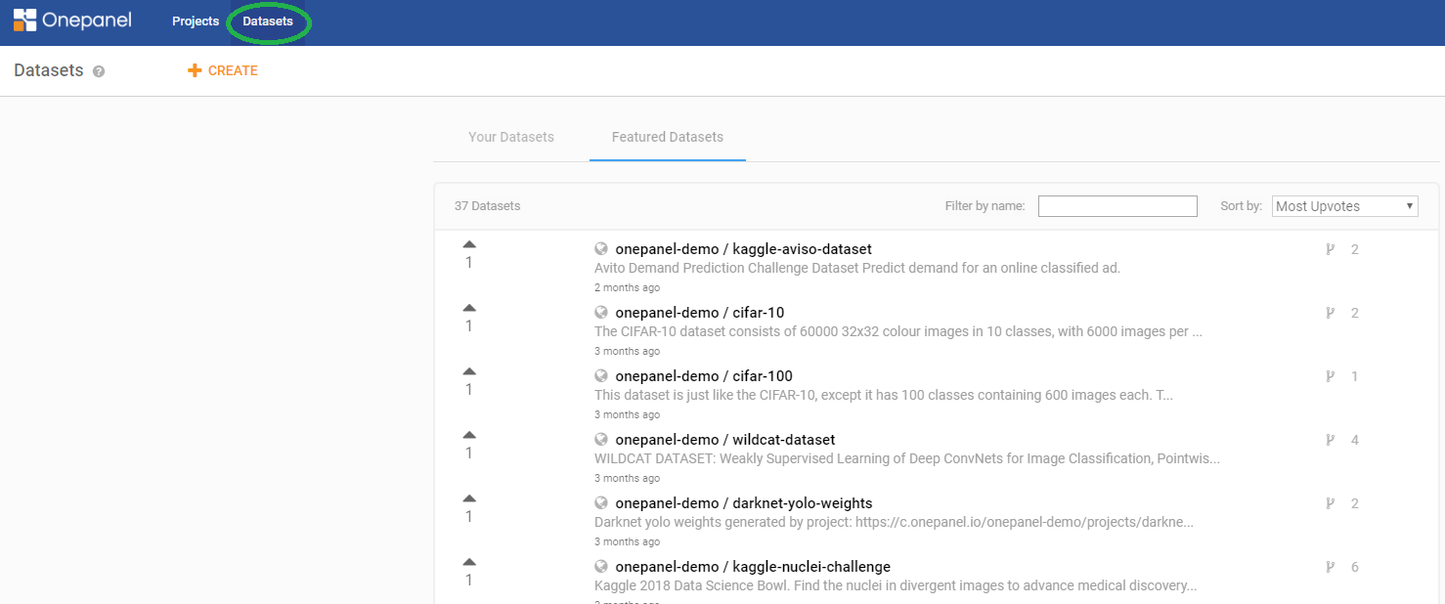The height and width of the screenshot is (604, 1445).
Task: Upvote the kaggle-aviso-dataset entry
Action: coord(469,244)
